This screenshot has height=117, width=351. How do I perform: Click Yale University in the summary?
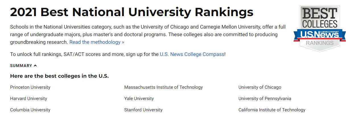139,99
